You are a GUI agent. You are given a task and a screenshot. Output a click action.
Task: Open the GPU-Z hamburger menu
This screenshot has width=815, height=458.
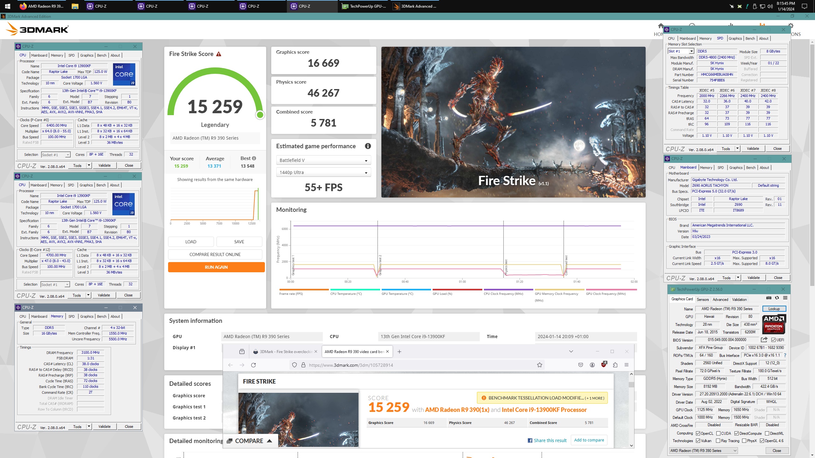click(785, 298)
